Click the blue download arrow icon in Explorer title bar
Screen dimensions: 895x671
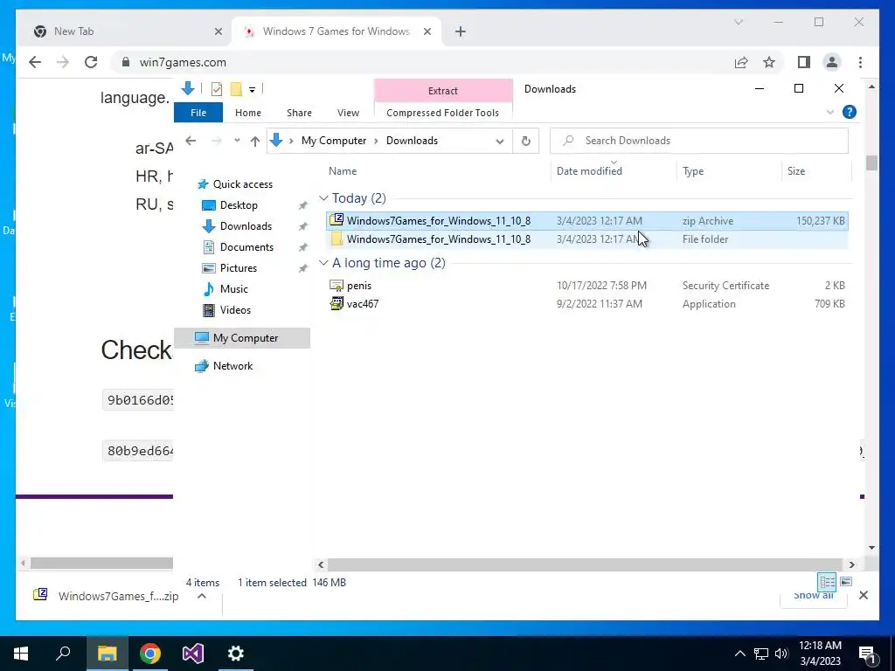188,88
